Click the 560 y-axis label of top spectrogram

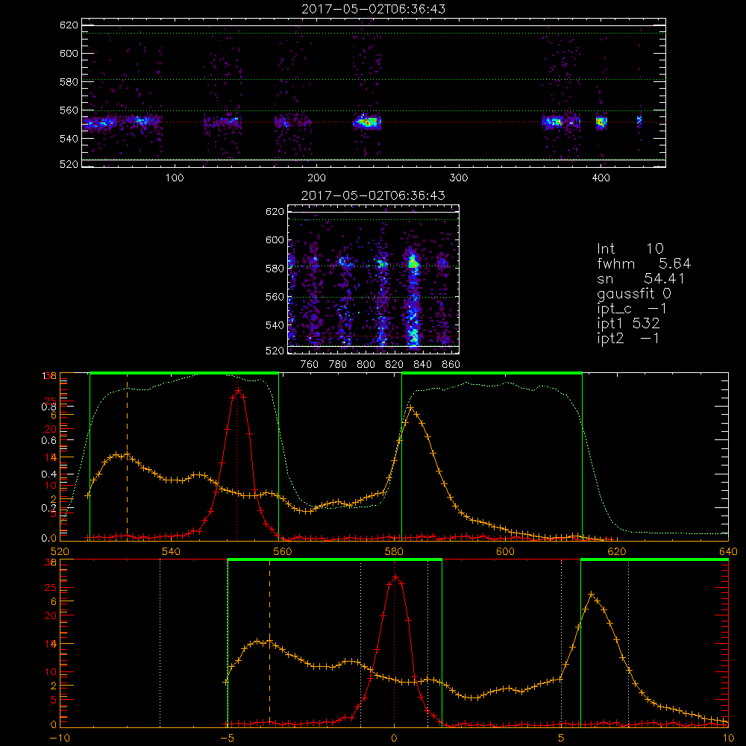pos(69,110)
